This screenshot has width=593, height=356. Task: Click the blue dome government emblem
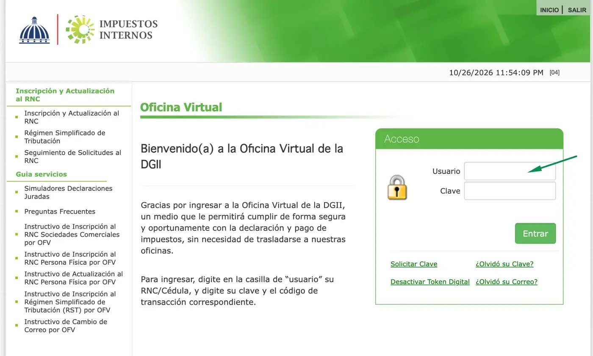pyautogui.click(x=34, y=30)
